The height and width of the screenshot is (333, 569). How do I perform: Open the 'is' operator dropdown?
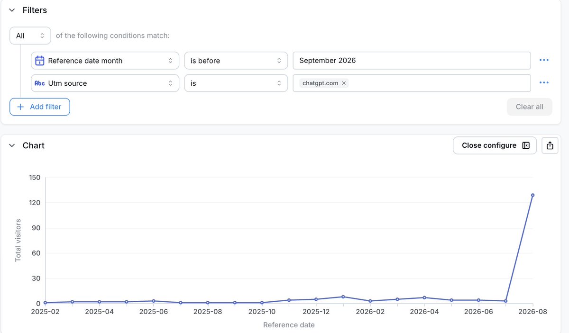236,83
